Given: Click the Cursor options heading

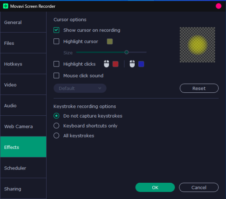Looking at the screenshot, I should coord(70,19).
